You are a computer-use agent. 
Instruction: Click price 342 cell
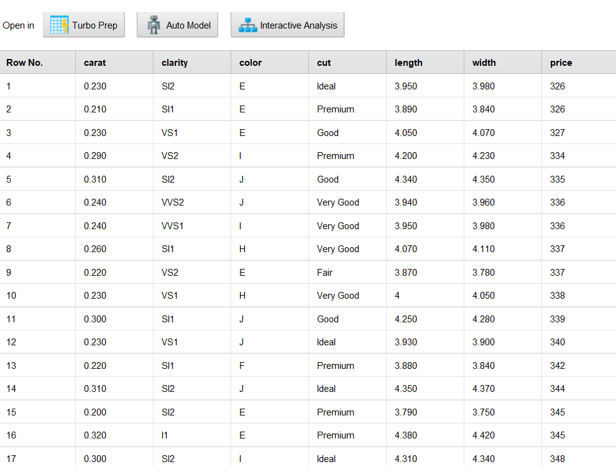point(579,366)
